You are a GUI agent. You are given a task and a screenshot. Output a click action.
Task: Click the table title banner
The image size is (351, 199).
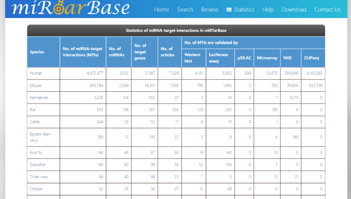click(x=176, y=30)
